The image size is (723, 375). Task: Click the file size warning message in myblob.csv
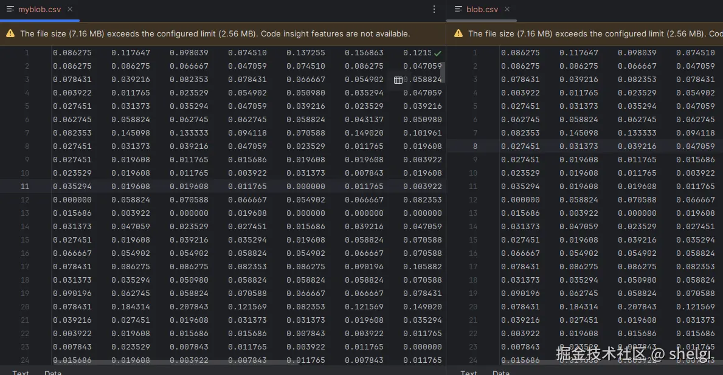(x=215, y=33)
